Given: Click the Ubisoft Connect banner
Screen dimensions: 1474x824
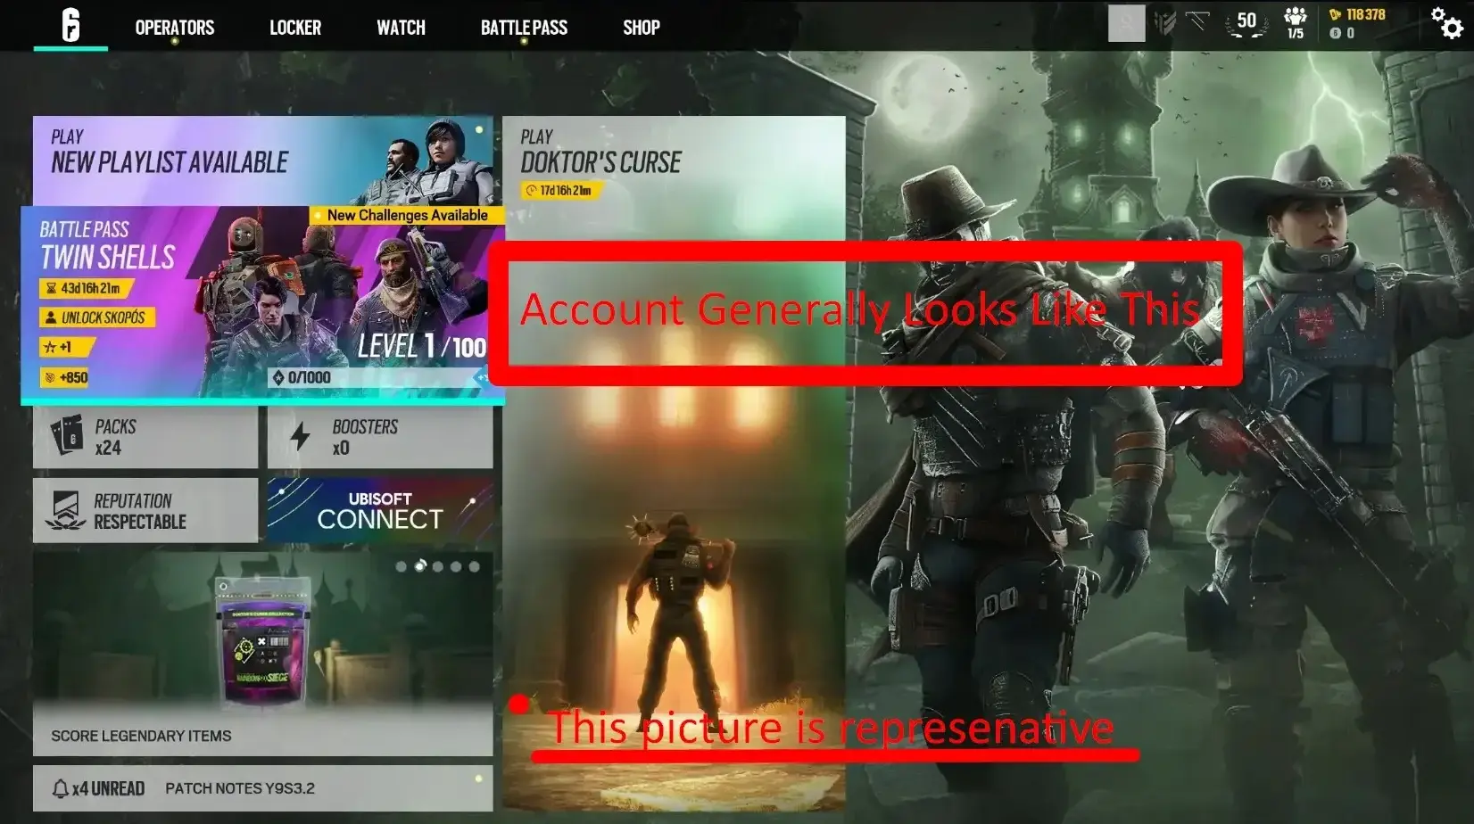Looking at the screenshot, I should pos(380,509).
